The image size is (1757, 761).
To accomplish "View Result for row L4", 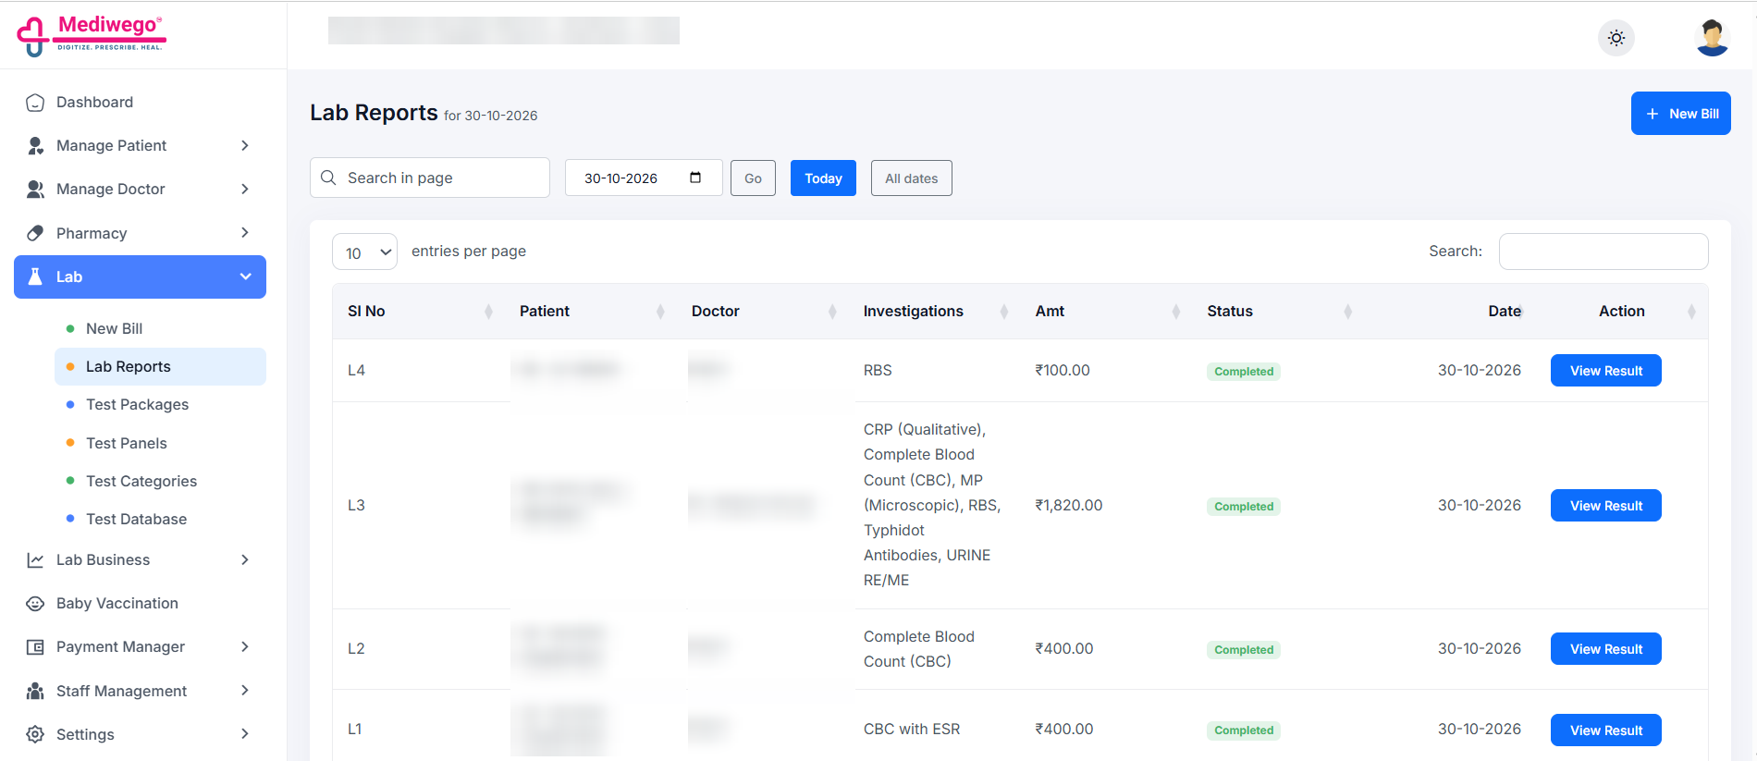I will tap(1605, 371).
